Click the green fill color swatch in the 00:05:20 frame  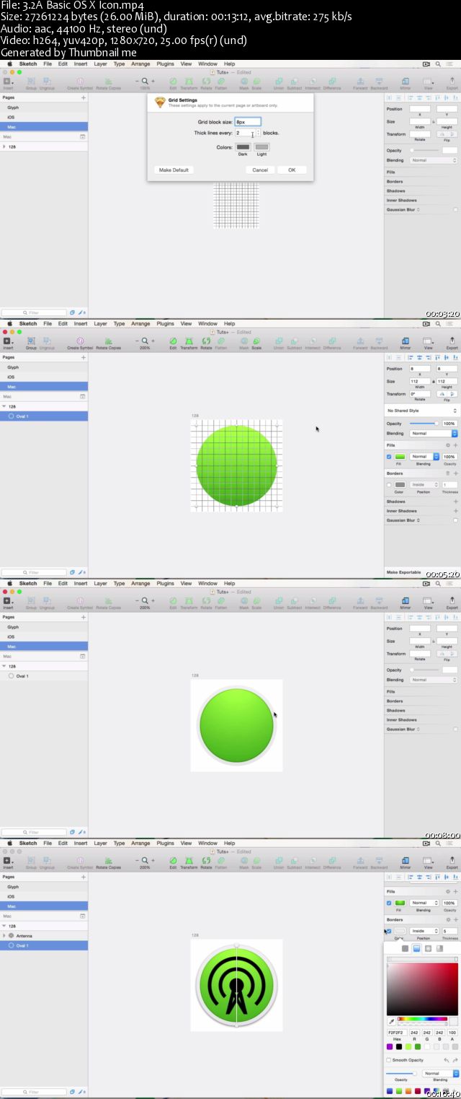point(400,457)
